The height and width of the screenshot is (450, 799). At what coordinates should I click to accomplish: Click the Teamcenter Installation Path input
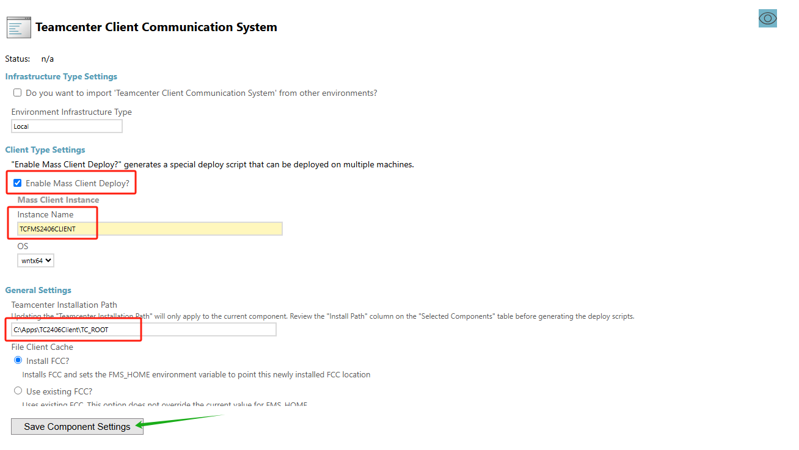coord(144,330)
